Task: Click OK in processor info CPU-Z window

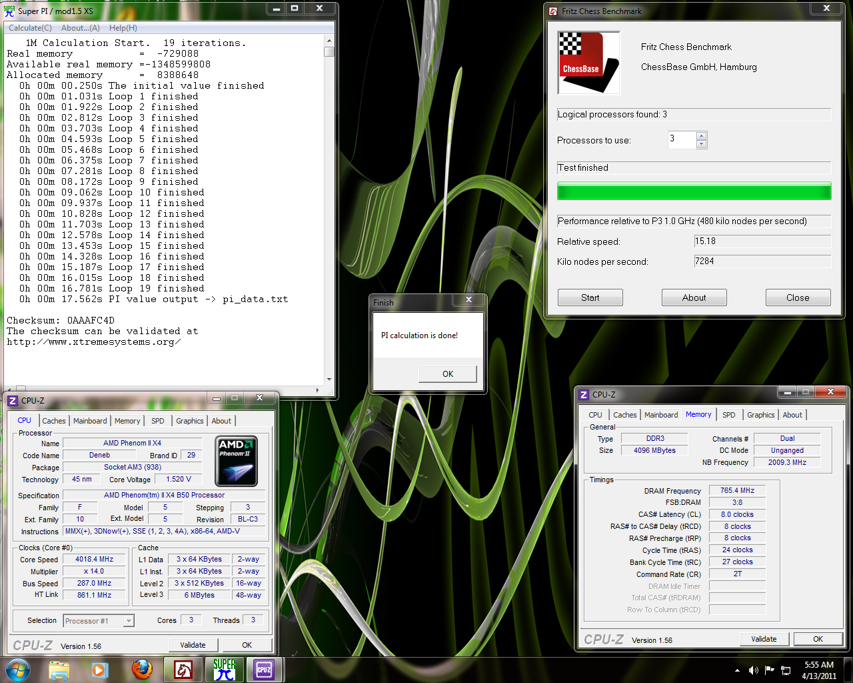Action: point(247,645)
